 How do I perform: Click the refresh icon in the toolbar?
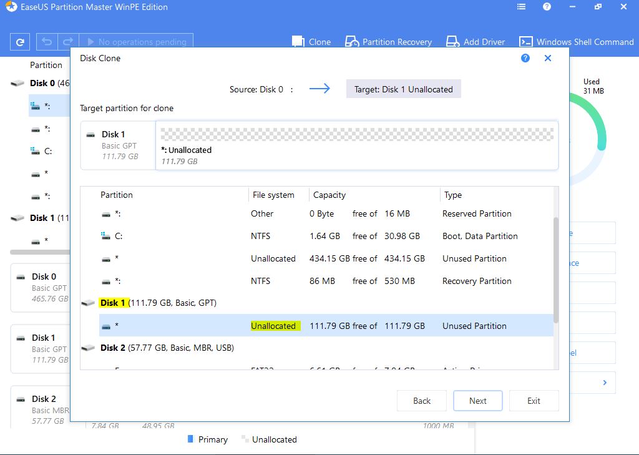20,42
